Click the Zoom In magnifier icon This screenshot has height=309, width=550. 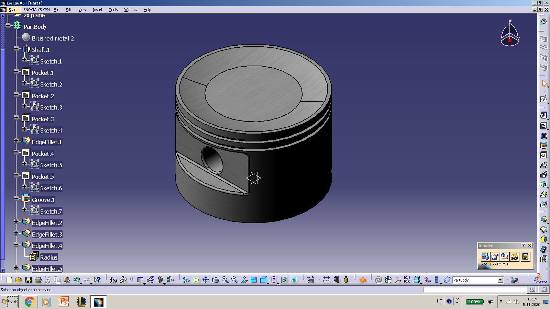(x=225, y=280)
